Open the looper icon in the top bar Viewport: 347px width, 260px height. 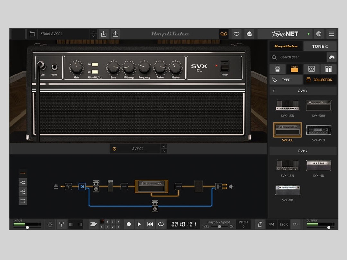pos(223,34)
